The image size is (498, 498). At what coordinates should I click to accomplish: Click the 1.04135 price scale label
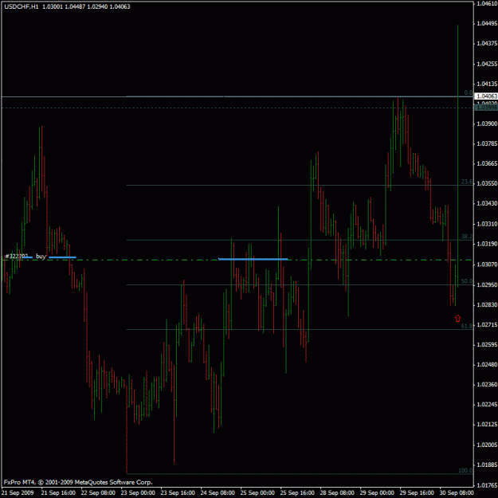487,84
